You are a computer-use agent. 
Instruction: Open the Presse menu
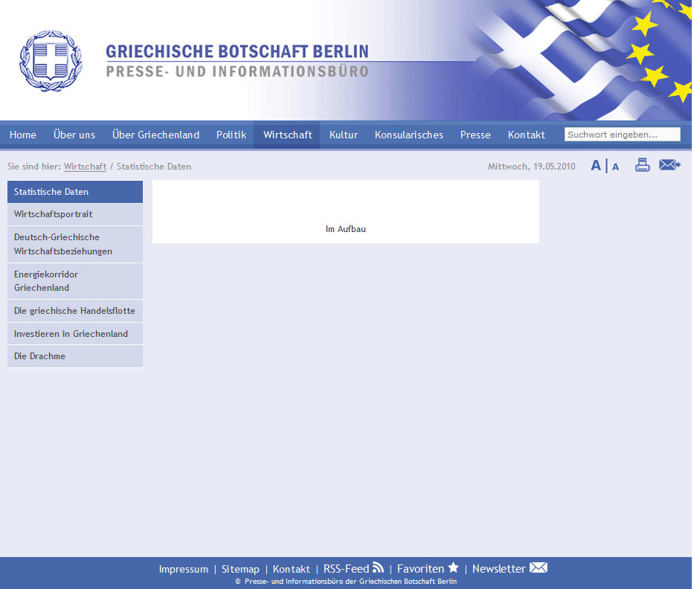pos(475,135)
